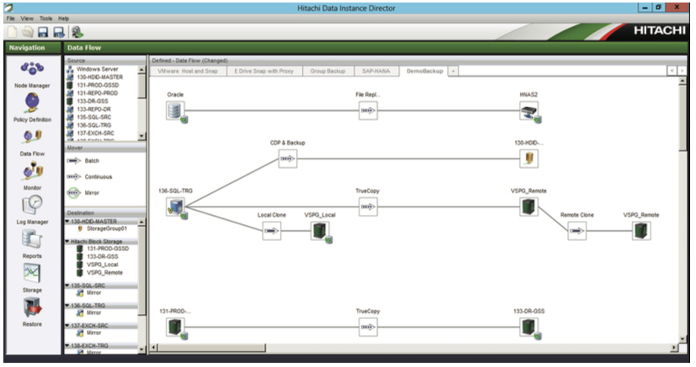Image resolution: width=696 pixels, height=367 pixels.
Task: Select the right-most VSPG_Remote node after Remote Clone
Action: click(x=641, y=231)
